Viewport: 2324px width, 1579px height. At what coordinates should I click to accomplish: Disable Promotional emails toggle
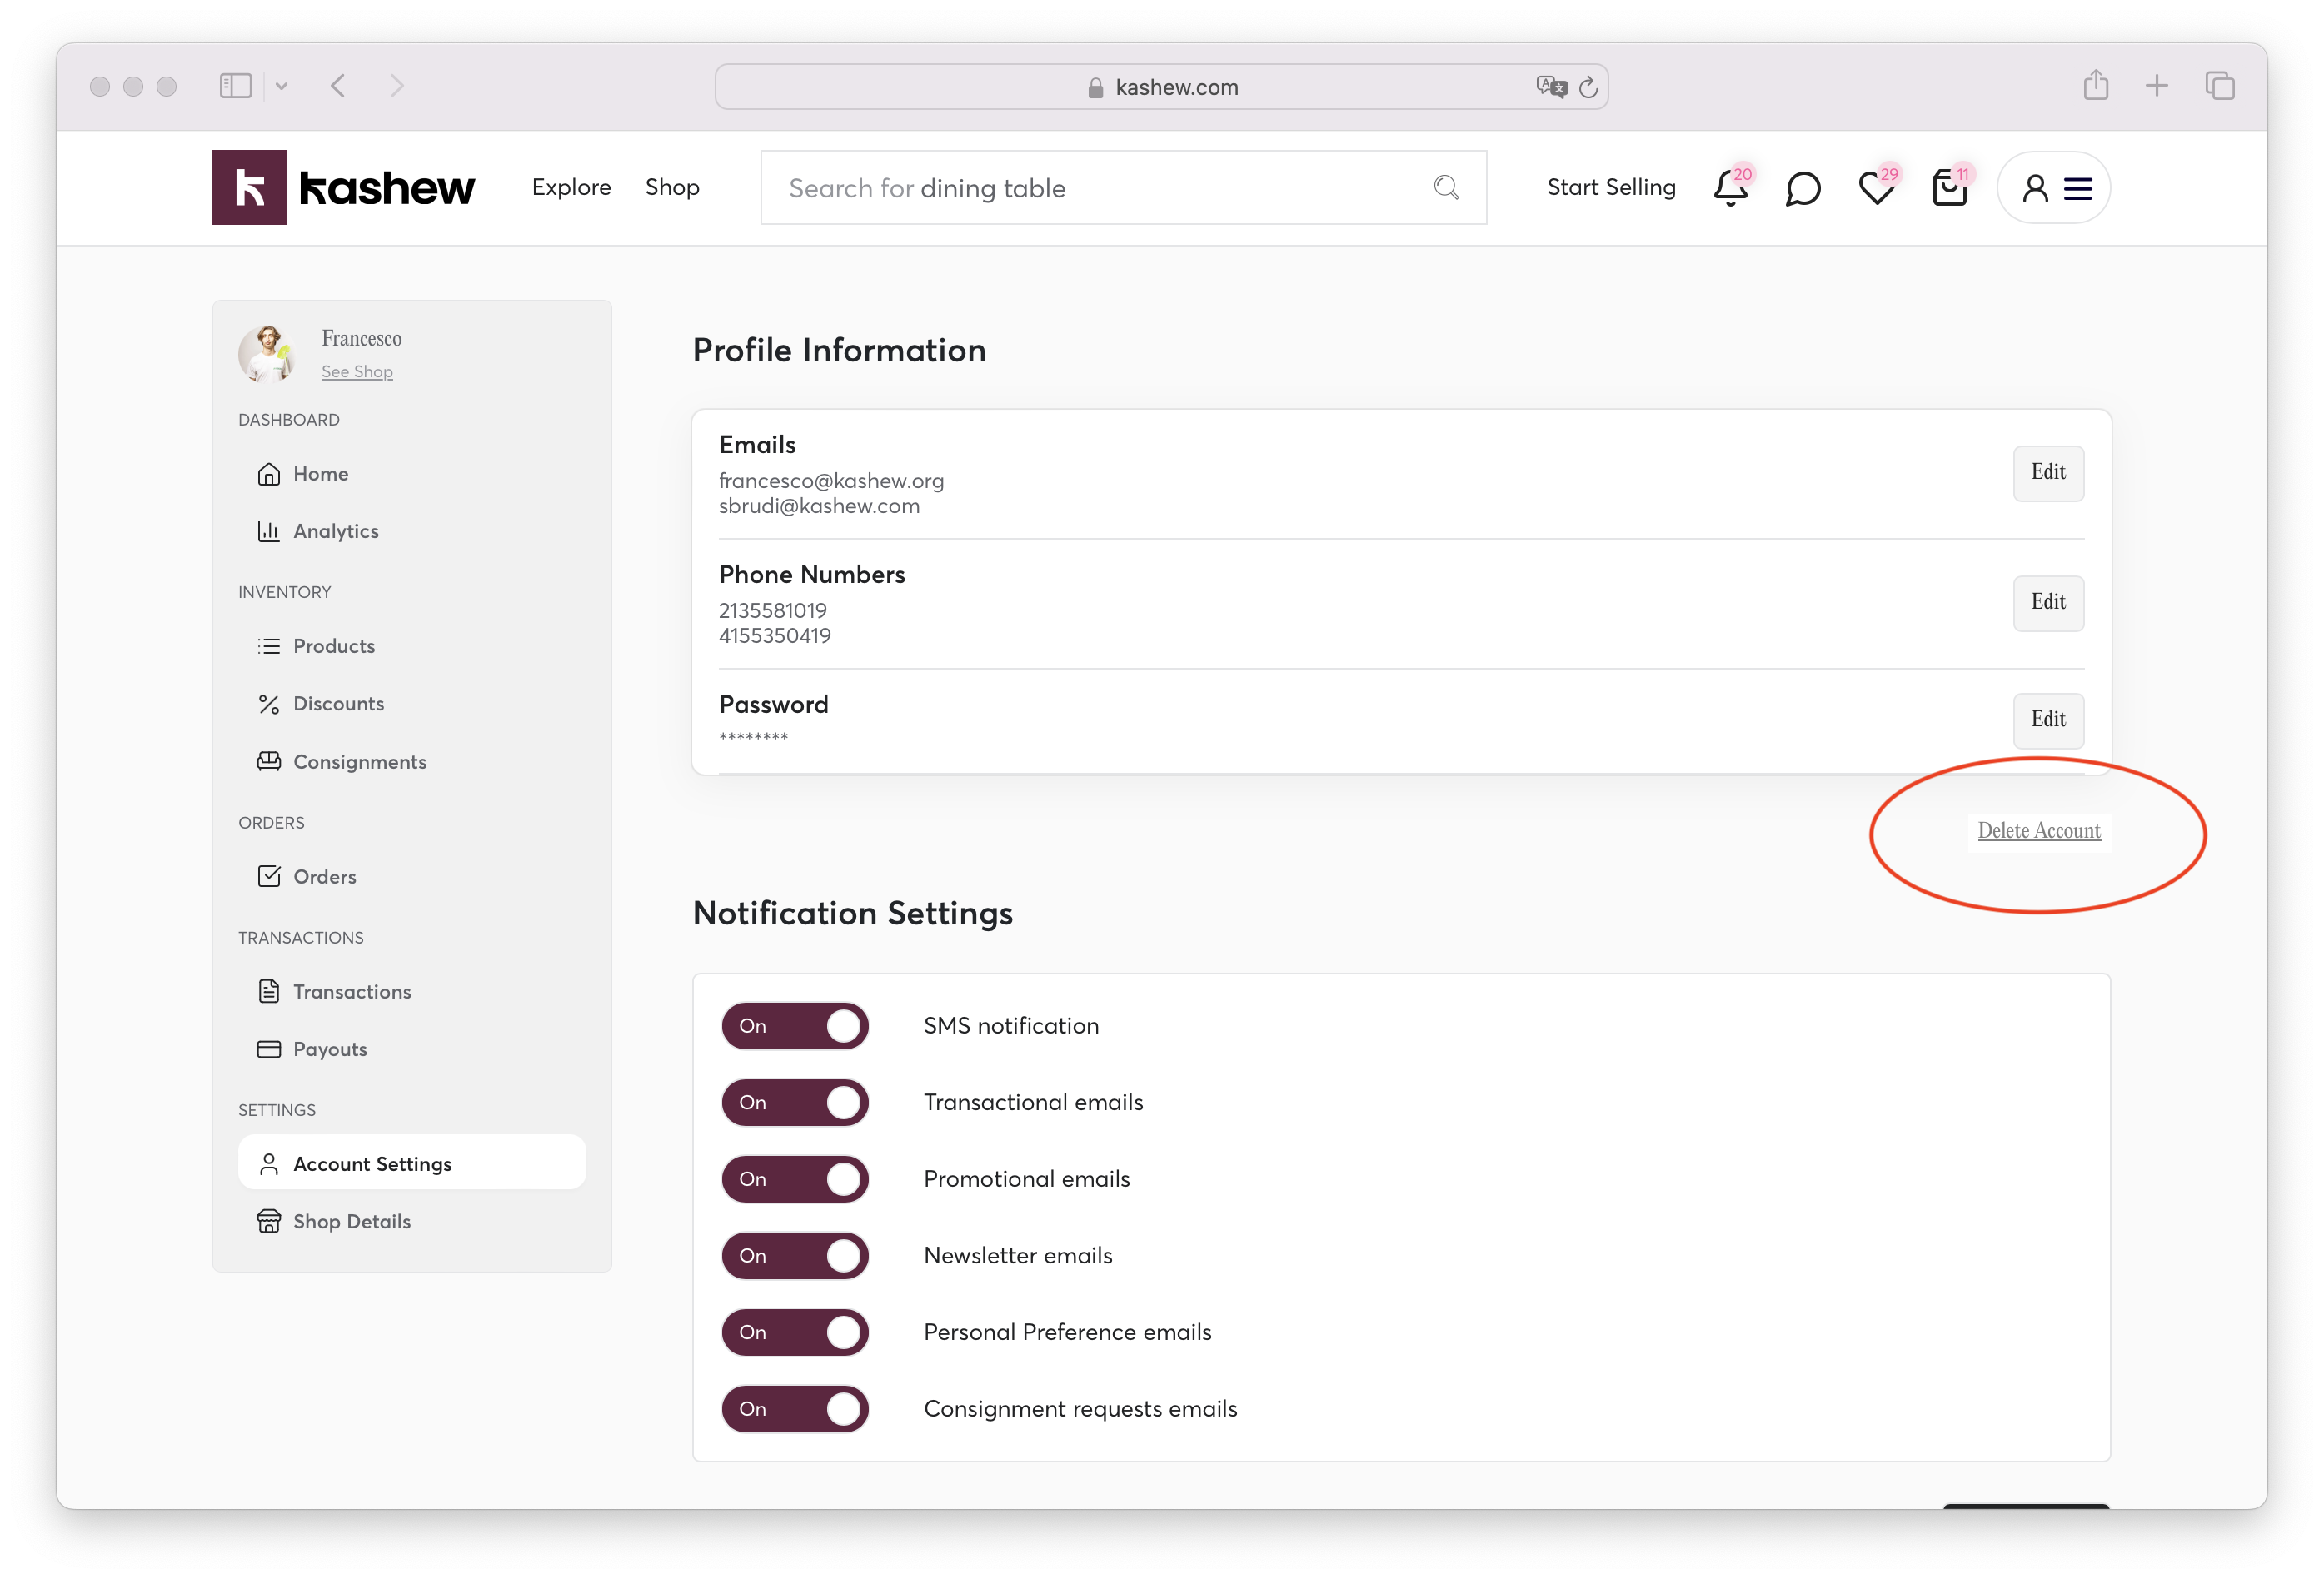click(x=795, y=1179)
